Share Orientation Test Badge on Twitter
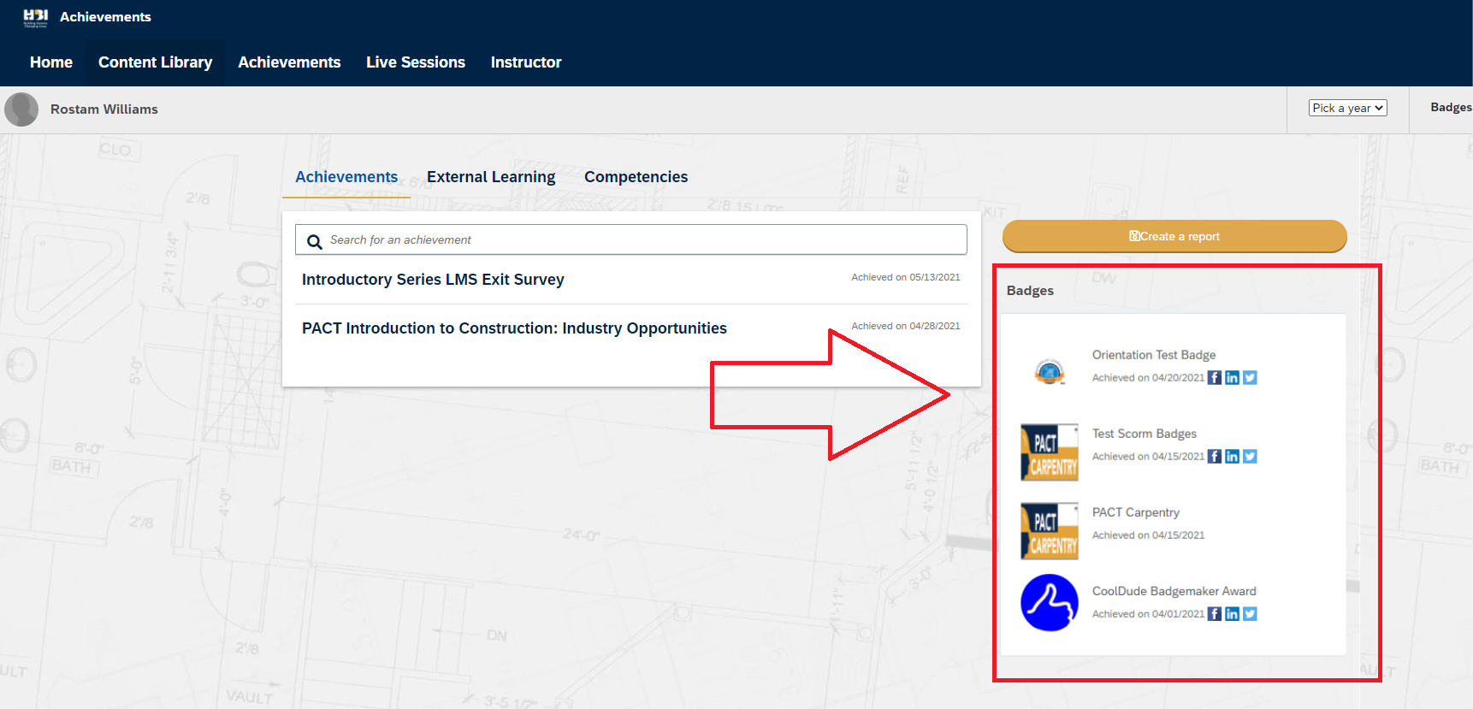 [x=1250, y=378]
